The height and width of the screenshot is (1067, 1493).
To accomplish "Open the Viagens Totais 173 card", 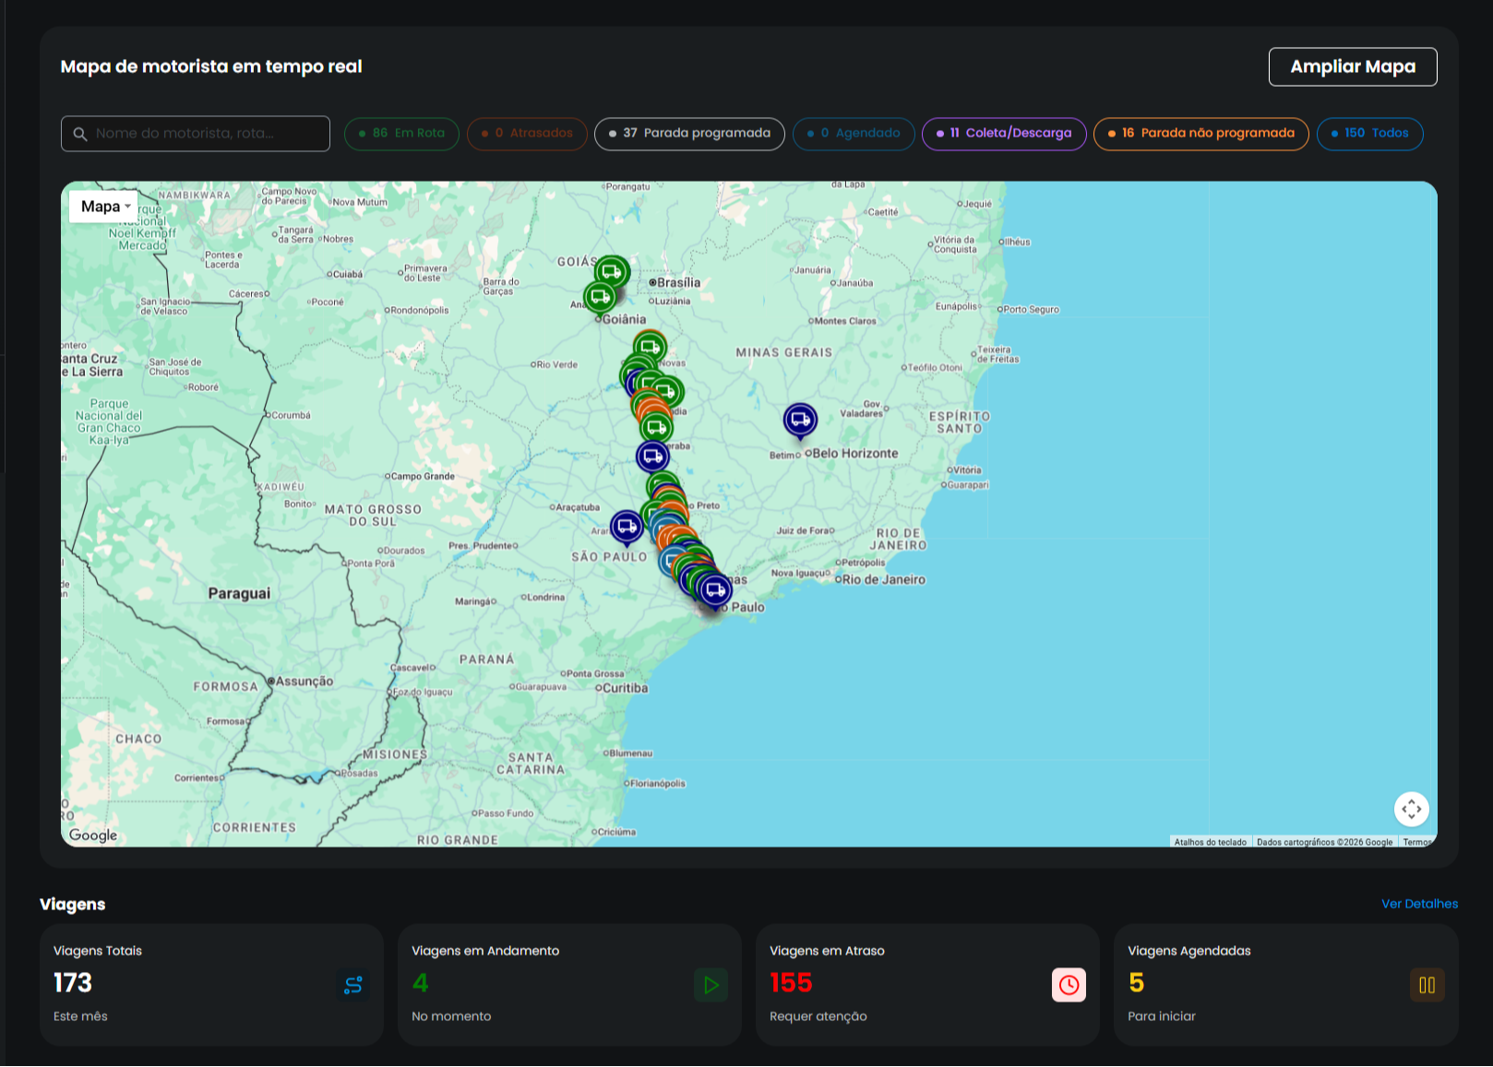I will click(x=211, y=985).
